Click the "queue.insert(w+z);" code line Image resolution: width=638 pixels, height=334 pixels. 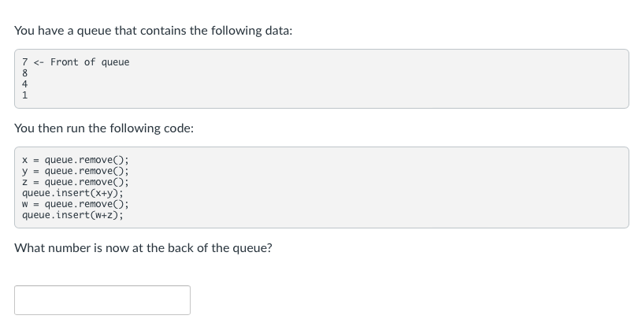(x=72, y=215)
